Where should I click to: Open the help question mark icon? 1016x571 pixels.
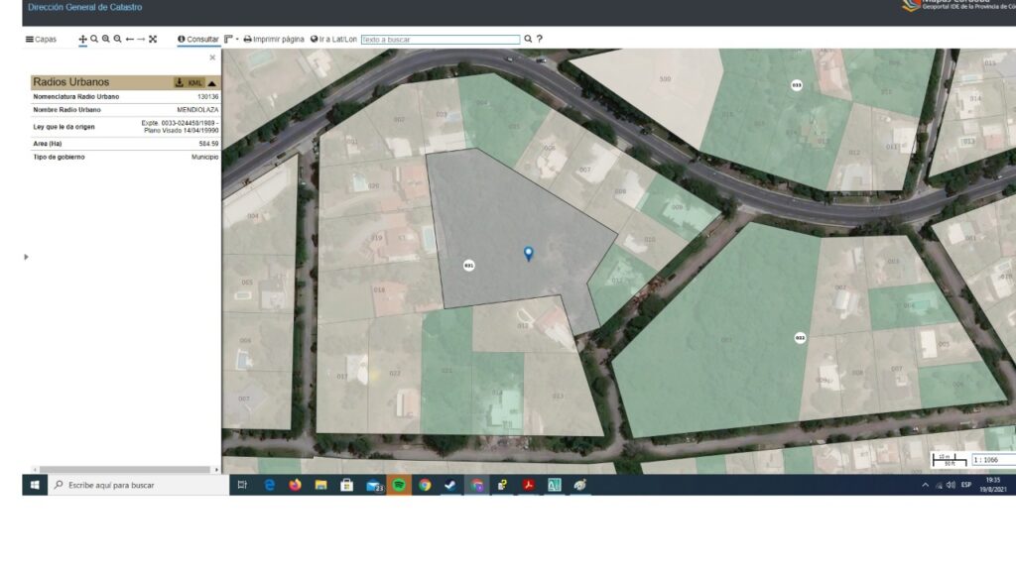coord(540,40)
